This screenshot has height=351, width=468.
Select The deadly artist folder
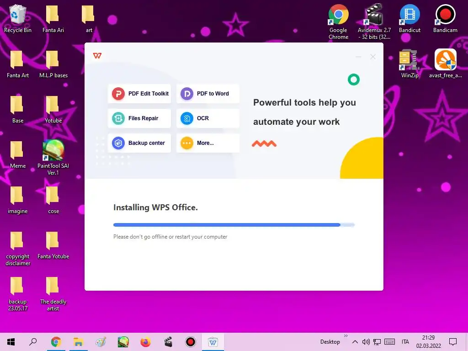pyautogui.click(x=53, y=294)
